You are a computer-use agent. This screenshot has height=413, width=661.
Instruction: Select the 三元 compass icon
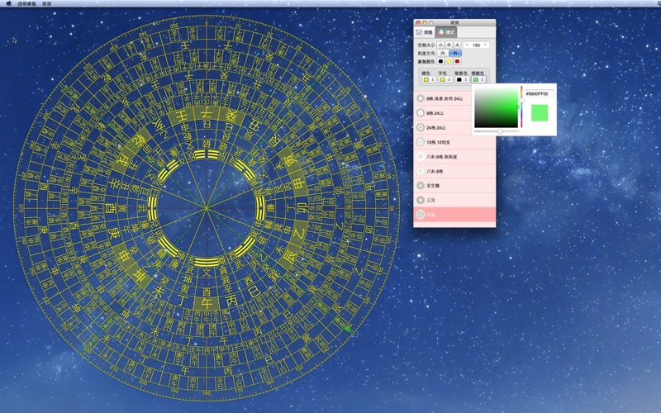[421, 200]
